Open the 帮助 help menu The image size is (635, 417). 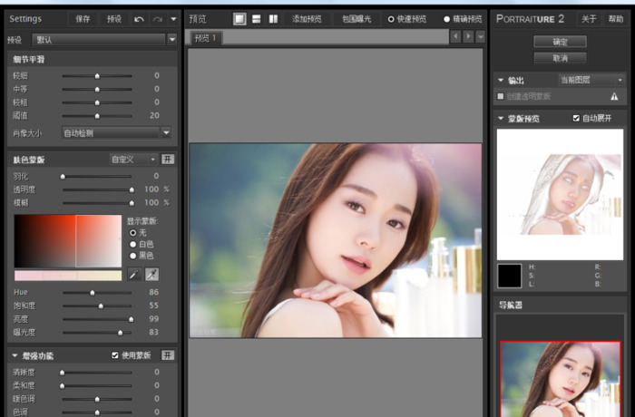[x=616, y=18]
